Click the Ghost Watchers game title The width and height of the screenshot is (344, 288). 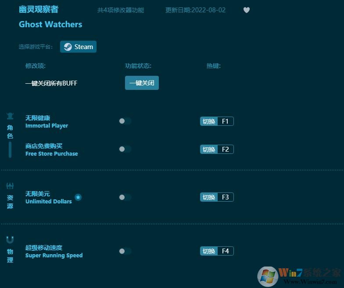[50, 25]
